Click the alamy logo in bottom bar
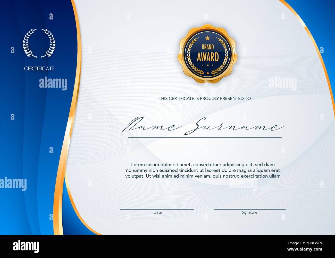The height and width of the screenshot is (258, 335). coord(26,246)
